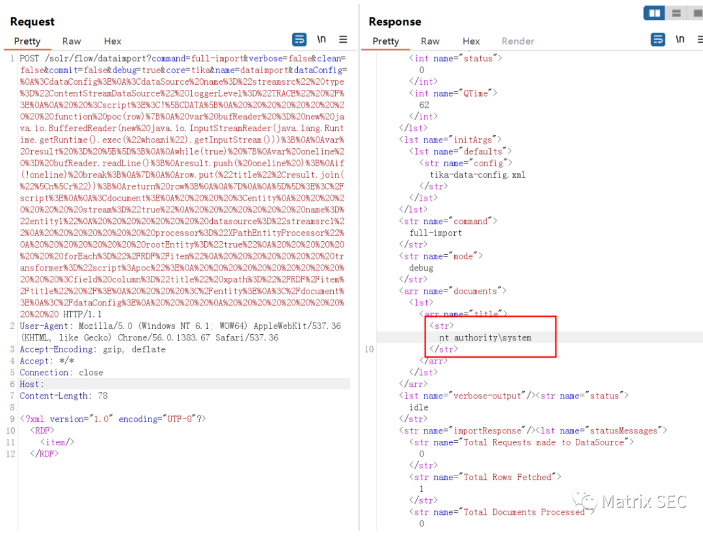
Task: Click the 'verbose-output' lst tag
Action: pyautogui.click(x=468, y=396)
